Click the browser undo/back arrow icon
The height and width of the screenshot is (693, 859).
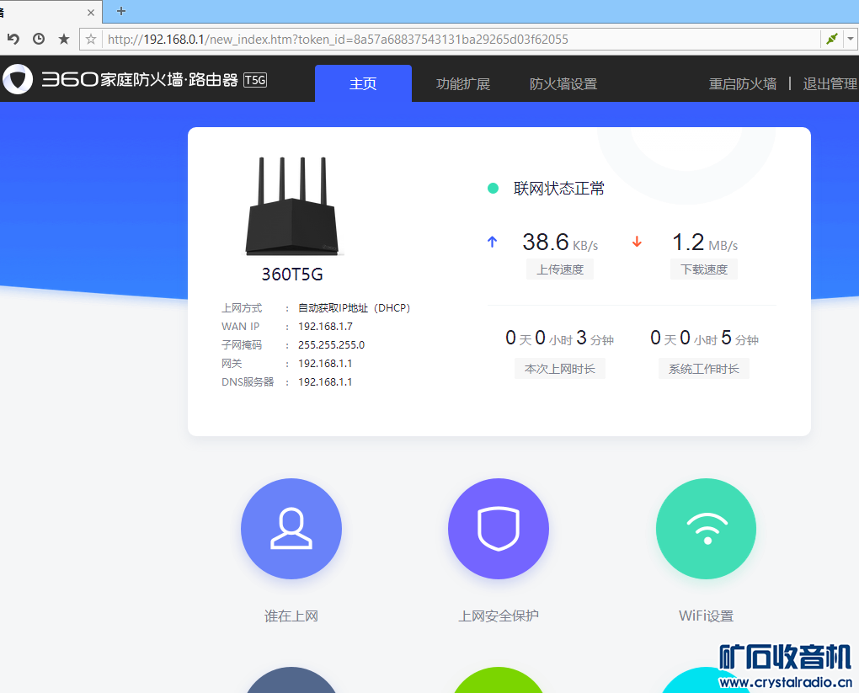tap(13, 39)
